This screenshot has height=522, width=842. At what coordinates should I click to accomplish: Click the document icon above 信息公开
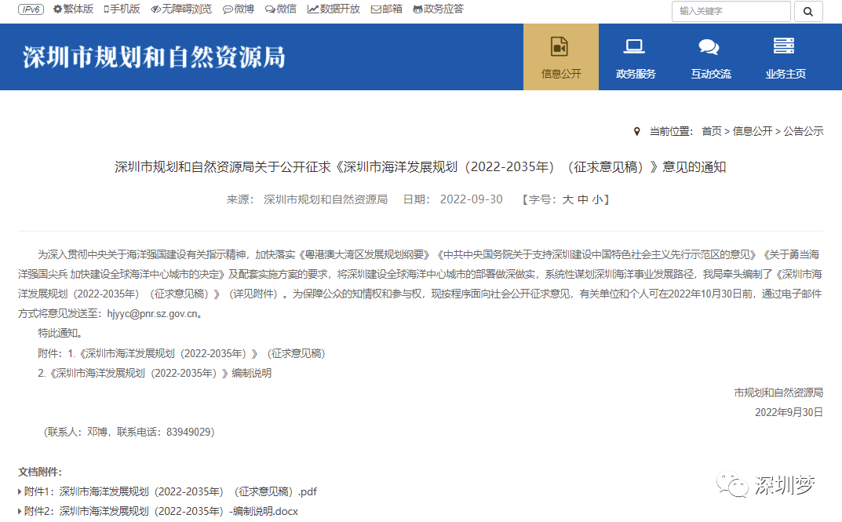[560, 47]
